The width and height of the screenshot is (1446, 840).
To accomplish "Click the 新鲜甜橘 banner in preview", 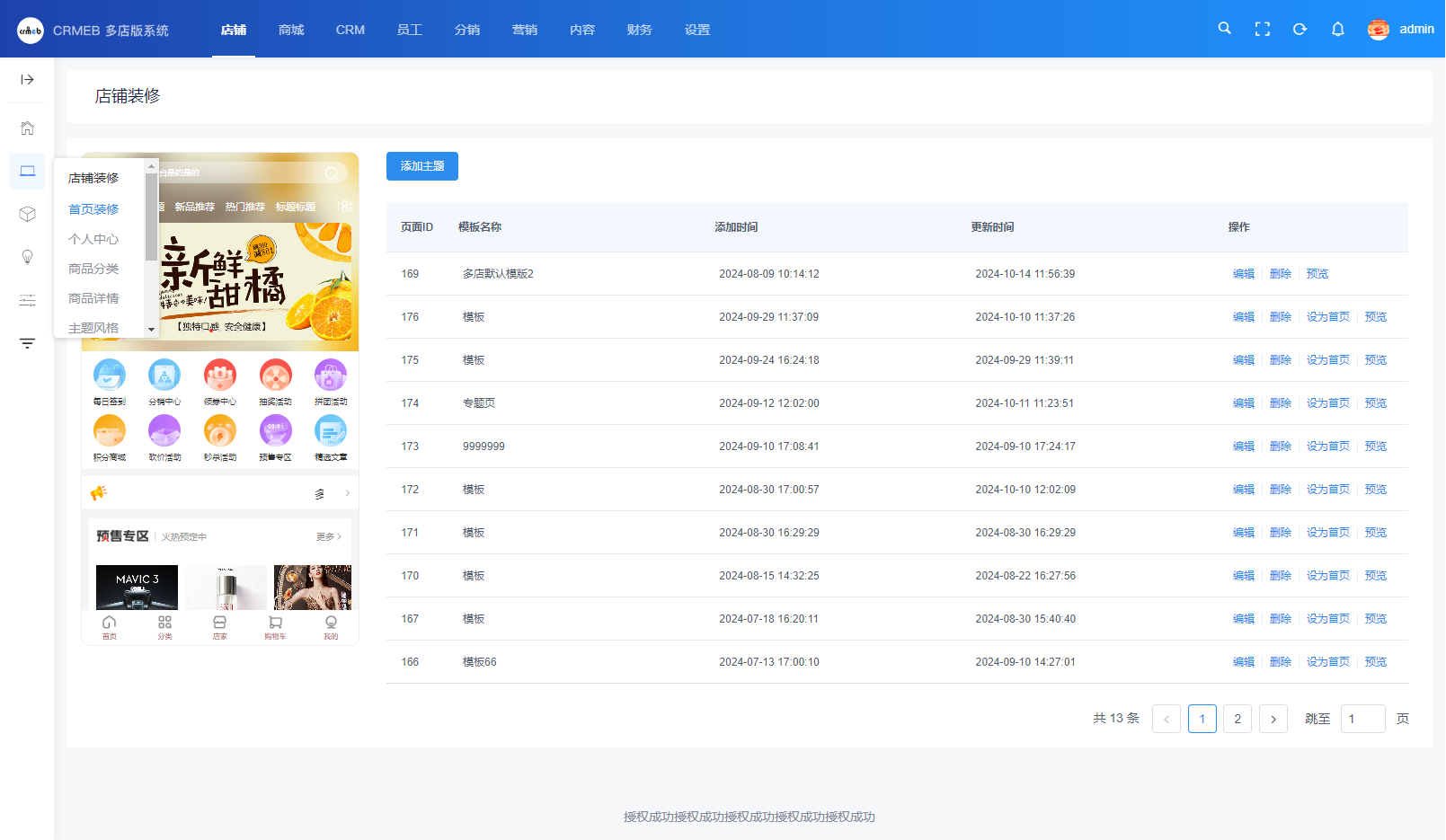I will coord(255,281).
